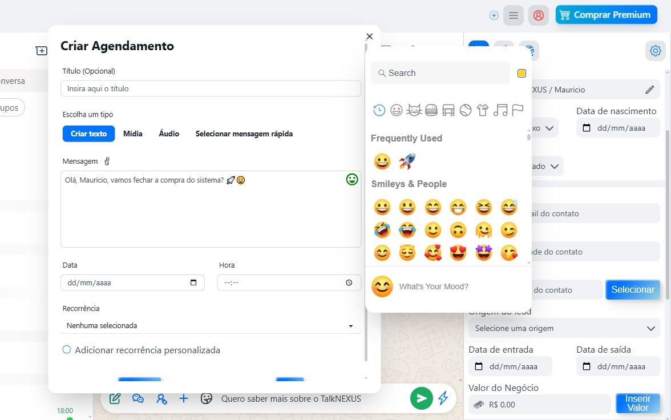Viewport: 671px width, 420px height.
Task: Open calendar picker in Data field
Action: point(193,282)
